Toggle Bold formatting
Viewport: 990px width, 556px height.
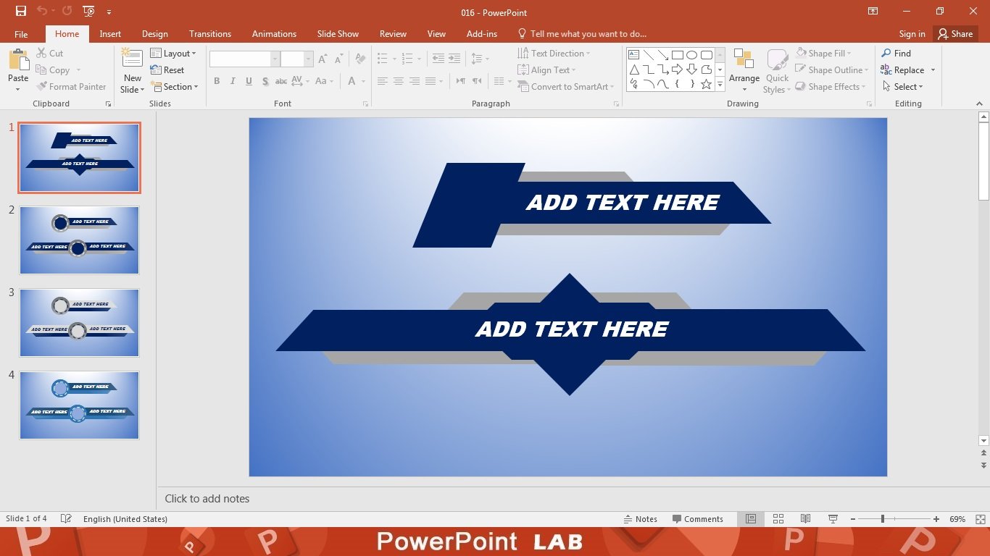pos(217,81)
